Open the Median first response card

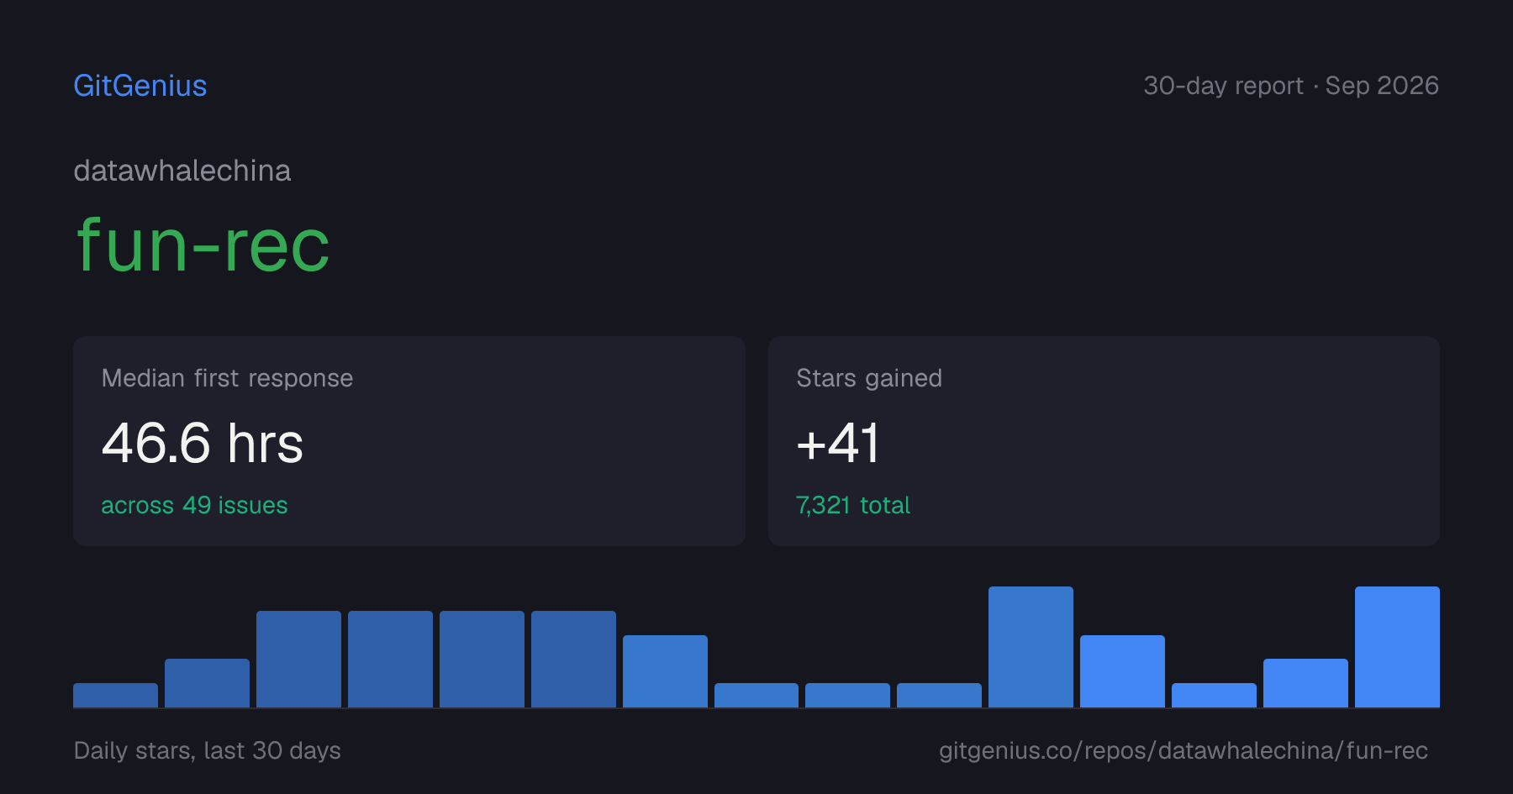click(x=409, y=441)
